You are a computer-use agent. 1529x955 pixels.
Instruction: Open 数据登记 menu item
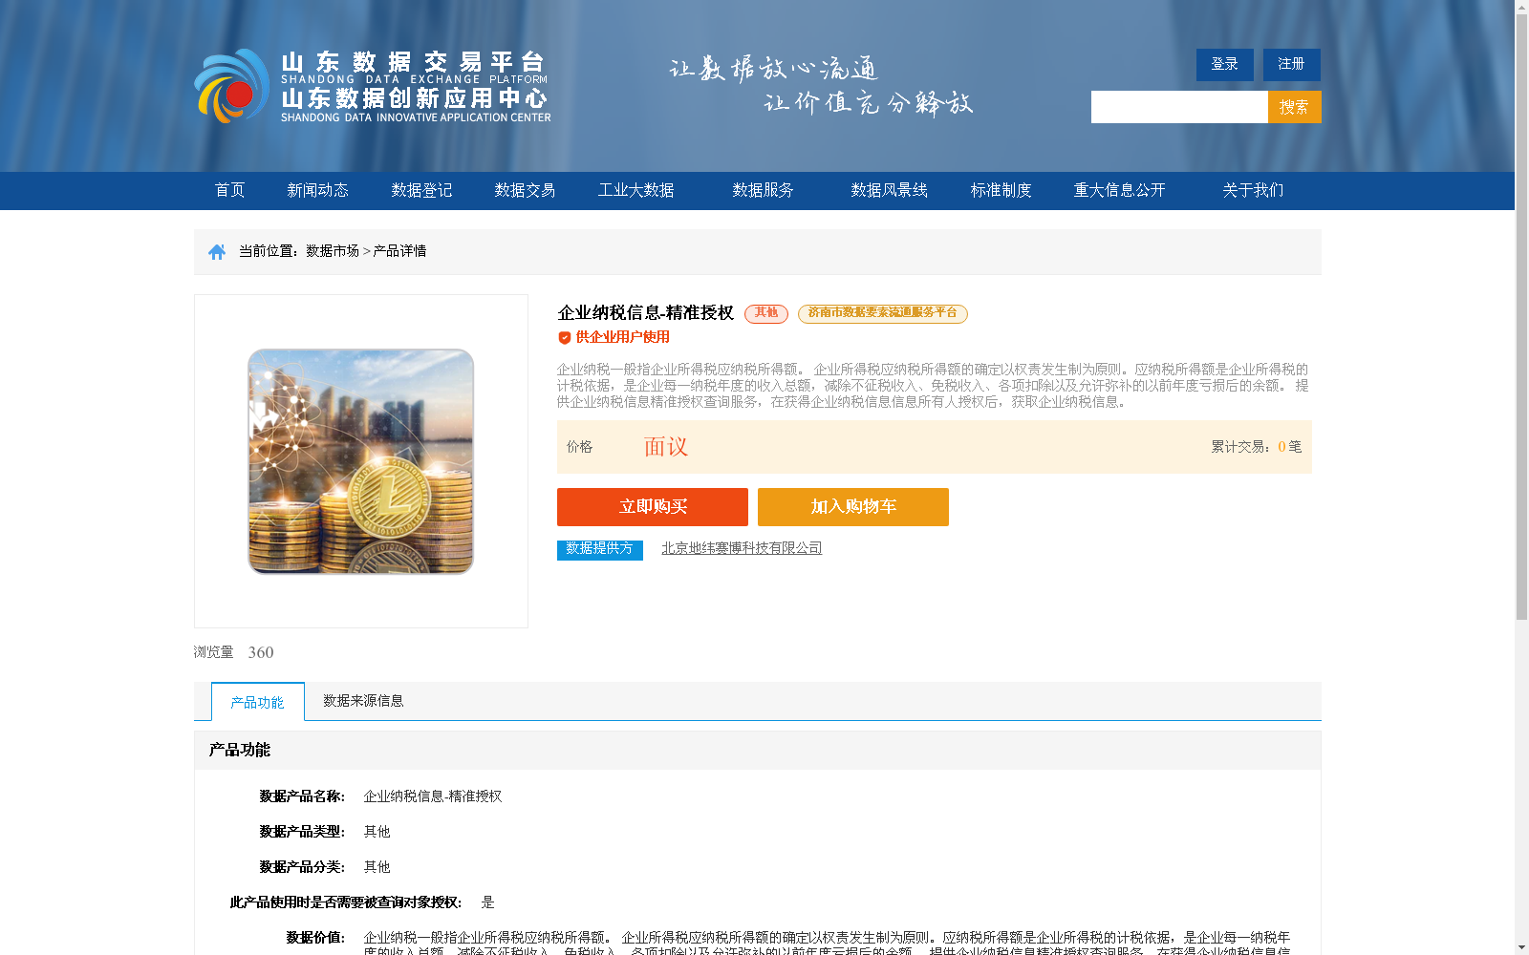(x=421, y=190)
